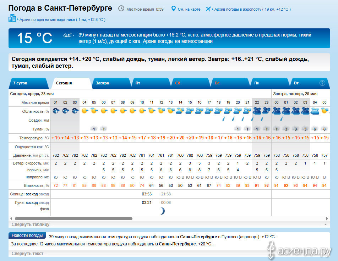Click the fog icon for hour 05 today
This screenshot has width=338, height=261.
point(94,129)
